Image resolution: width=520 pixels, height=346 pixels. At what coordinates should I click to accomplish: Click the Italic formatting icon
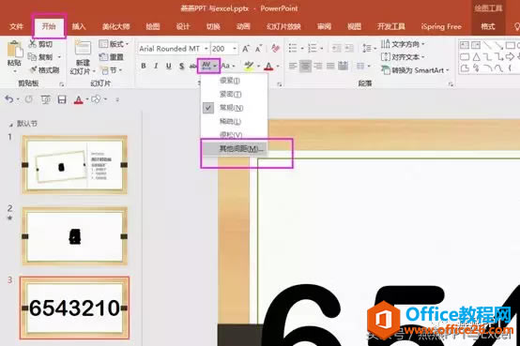[156, 66]
